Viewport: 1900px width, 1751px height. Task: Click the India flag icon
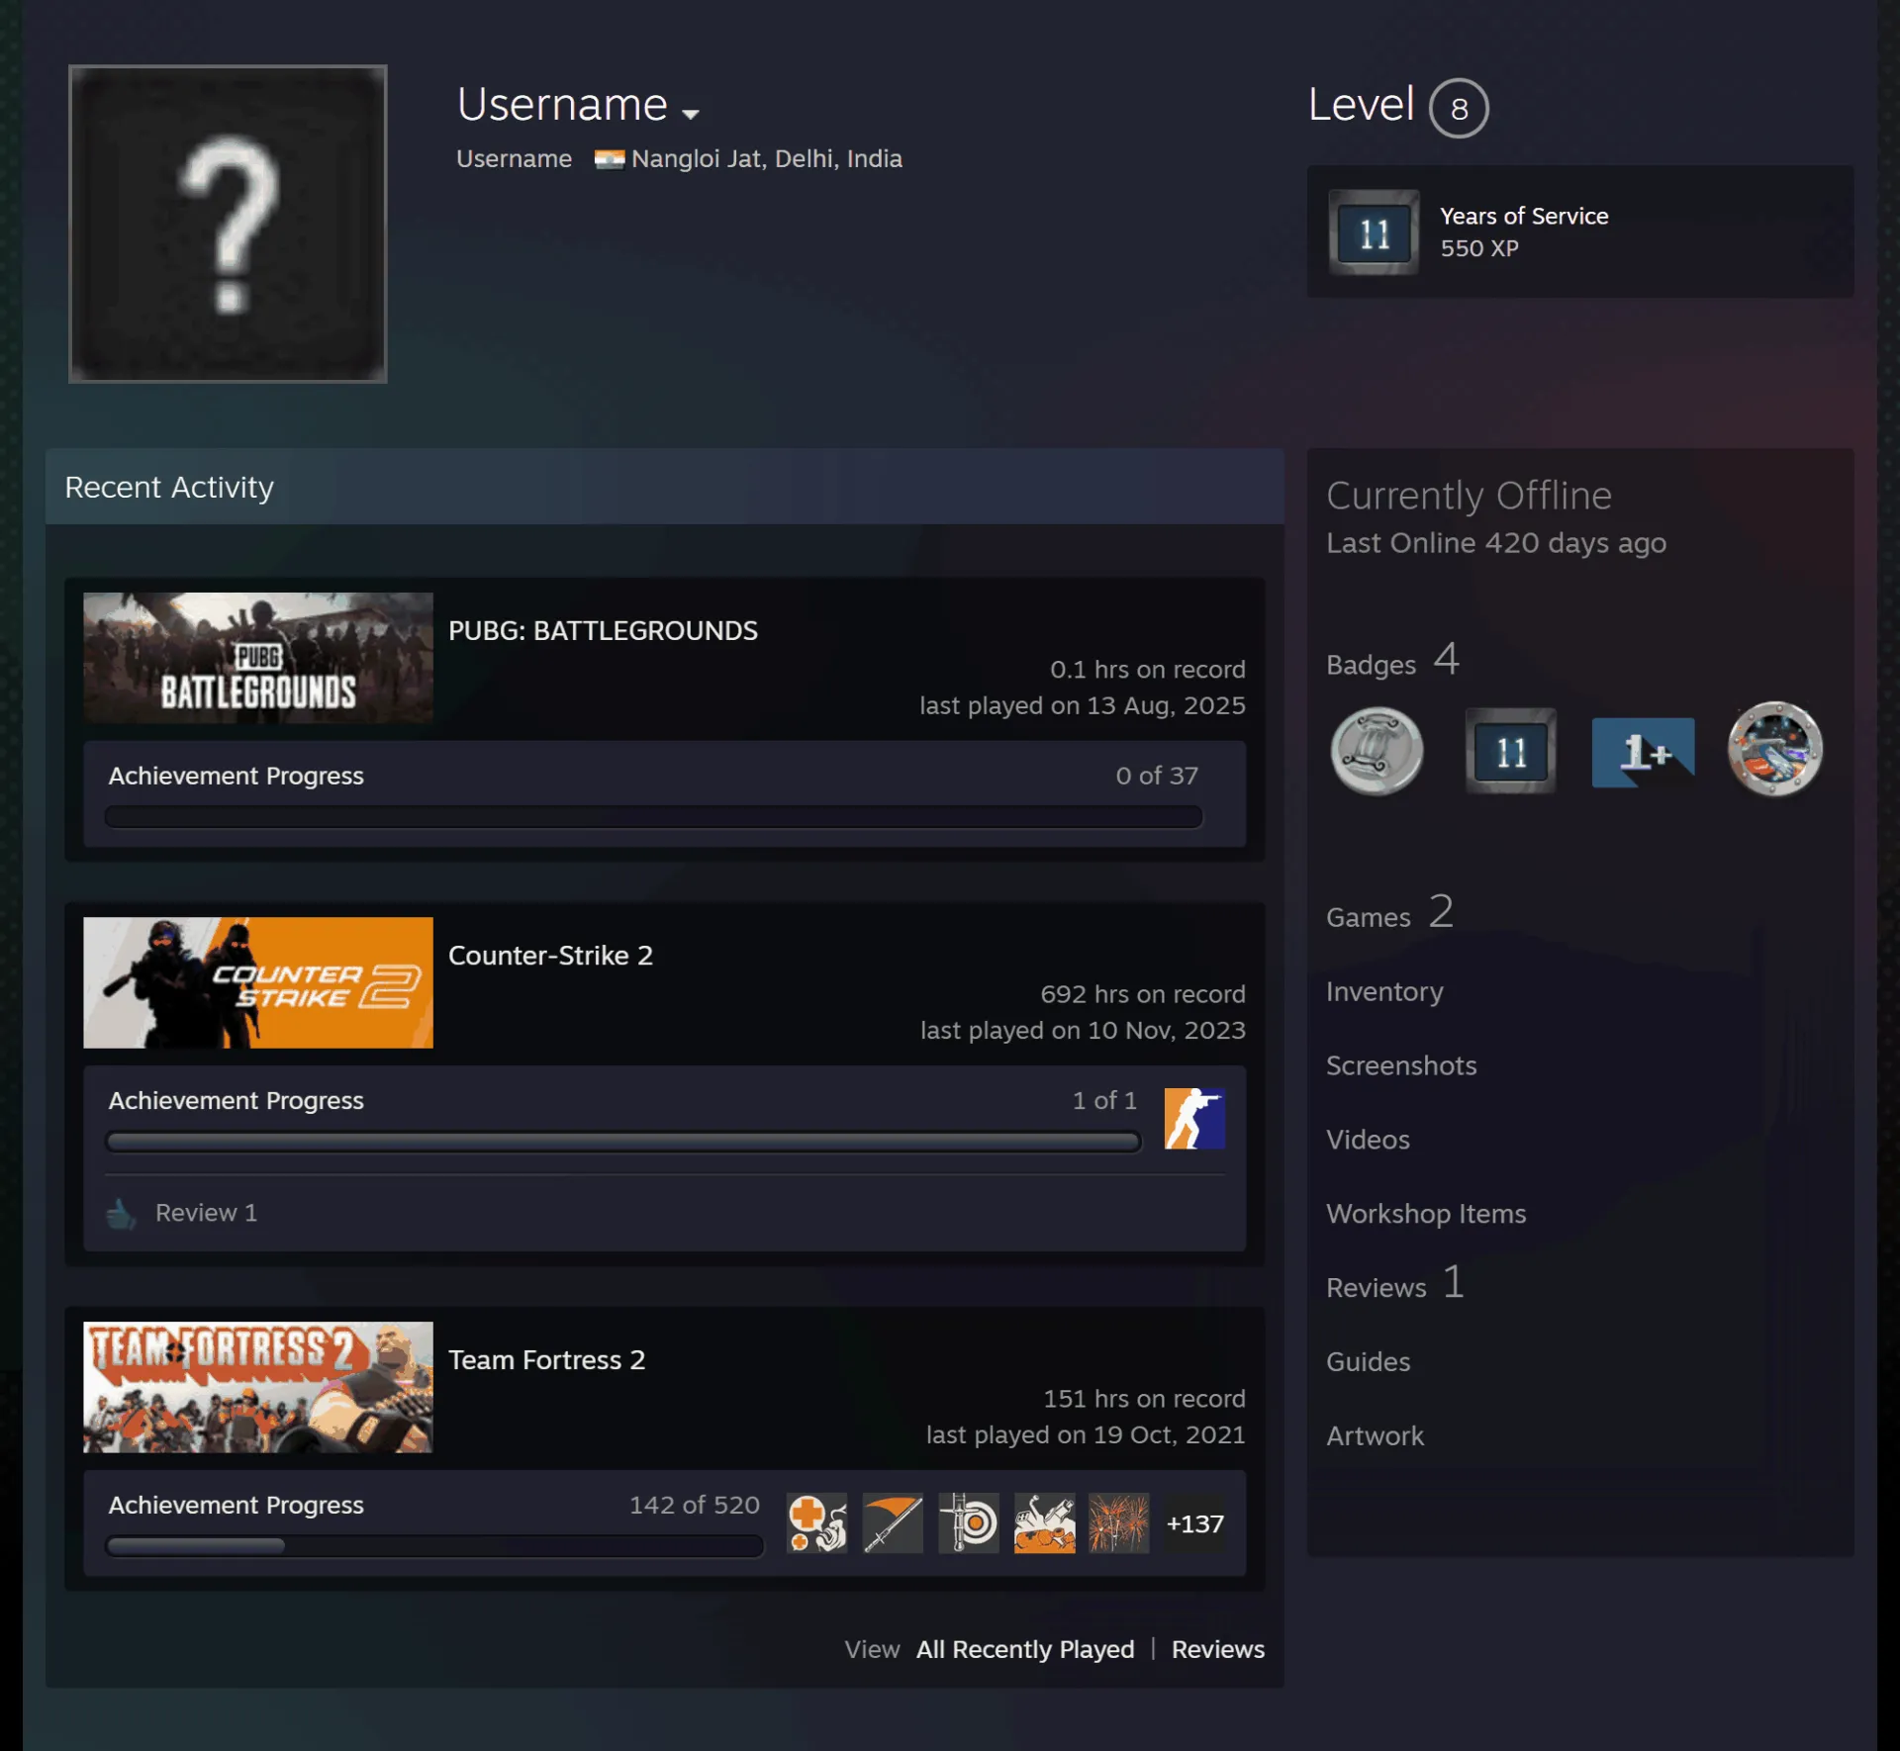tap(609, 159)
